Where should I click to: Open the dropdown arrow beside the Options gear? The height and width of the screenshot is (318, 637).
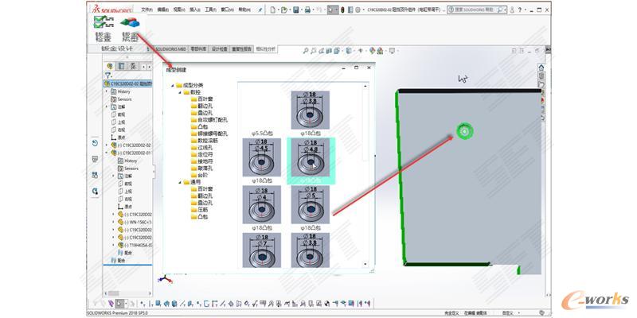(x=362, y=10)
